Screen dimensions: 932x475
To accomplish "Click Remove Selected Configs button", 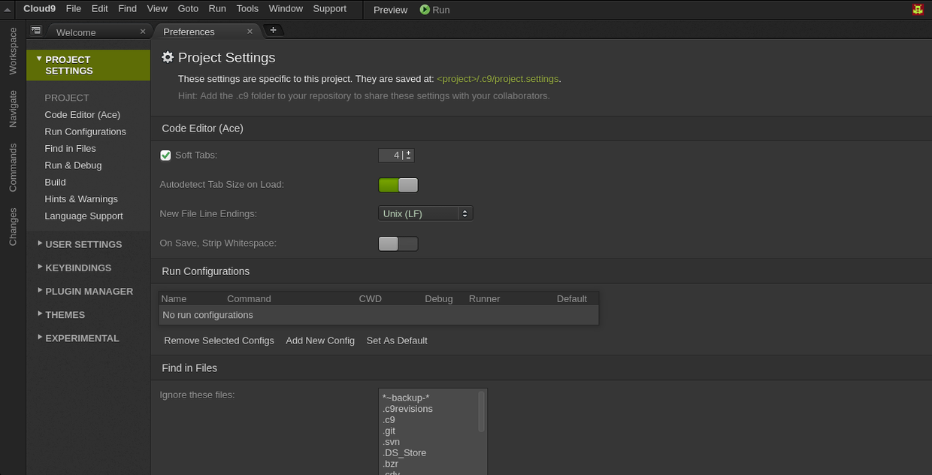I will click(x=219, y=340).
